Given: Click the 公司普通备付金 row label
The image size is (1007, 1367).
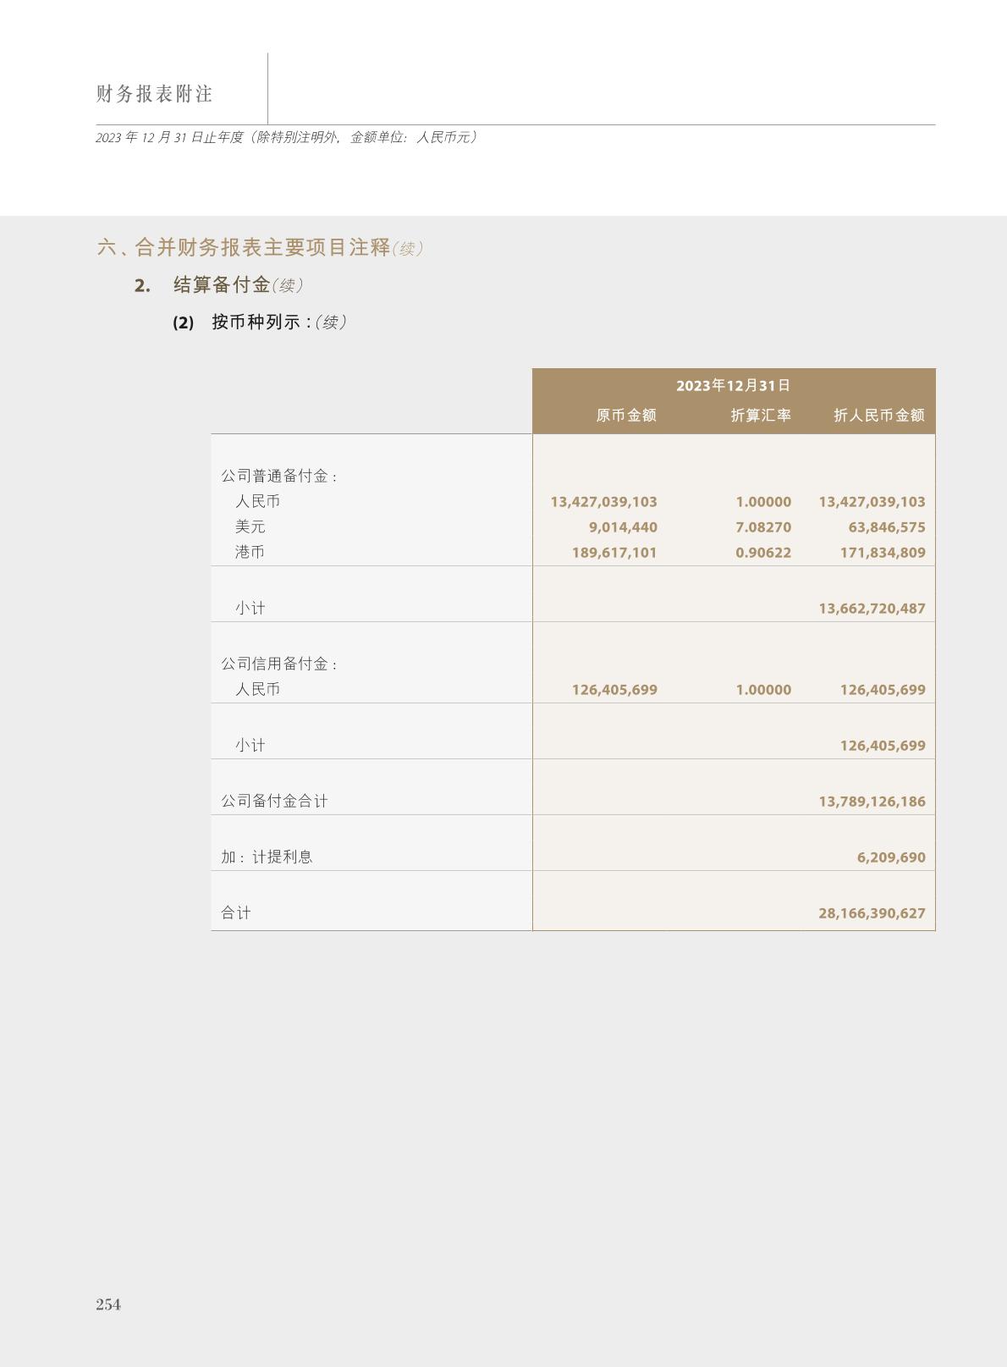Looking at the screenshot, I should pos(279,477).
